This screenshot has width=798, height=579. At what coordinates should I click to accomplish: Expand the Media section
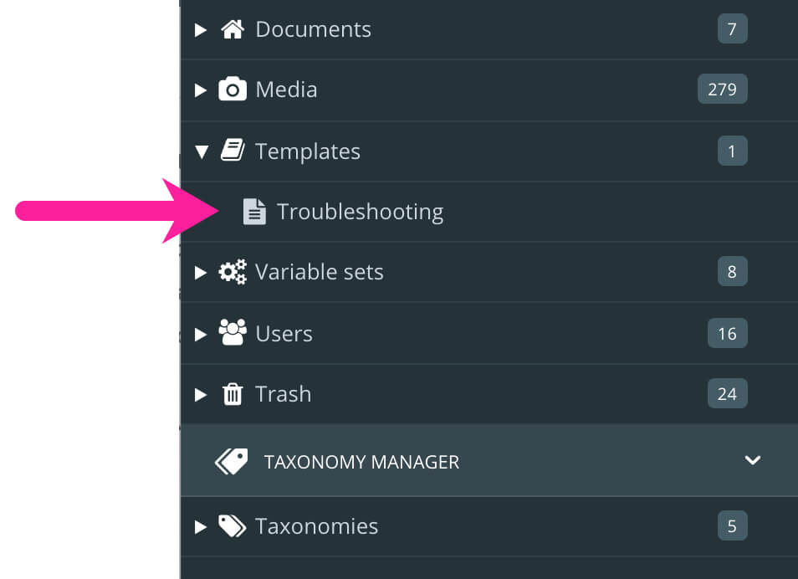pyautogui.click(x=201, y=89)
